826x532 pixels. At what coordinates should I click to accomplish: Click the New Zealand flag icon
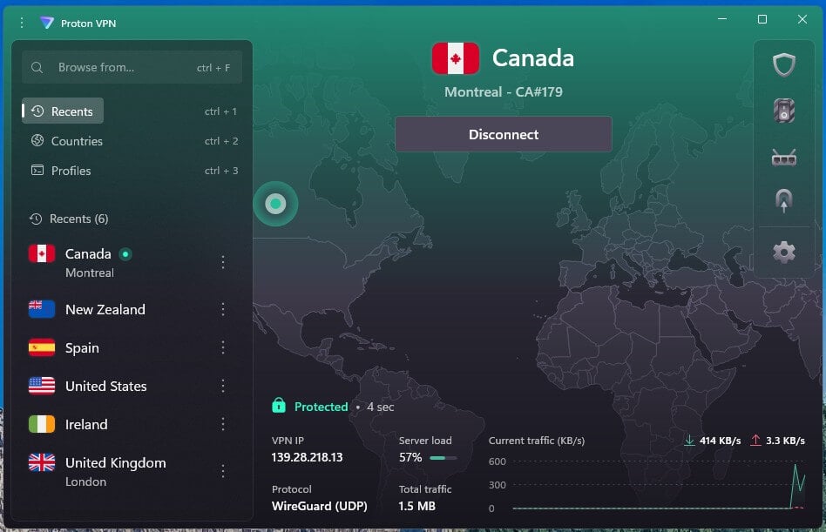click(x=42, y=309)
